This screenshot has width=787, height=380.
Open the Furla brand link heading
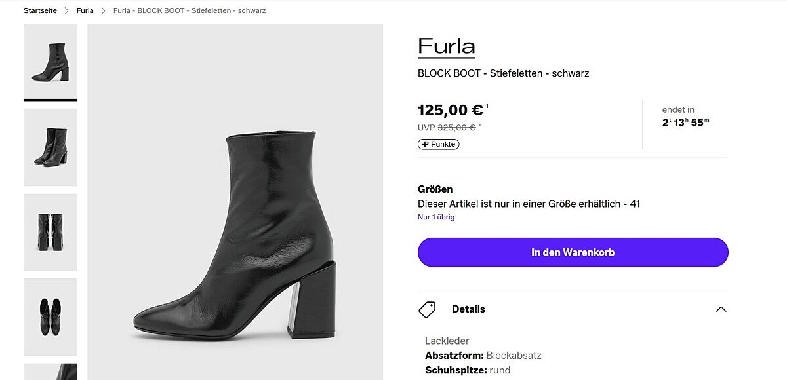point(446,46)
